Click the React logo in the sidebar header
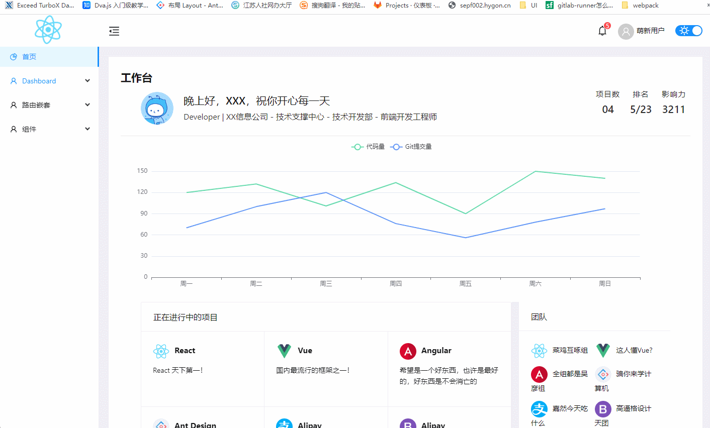 click(x=48, y=30)
